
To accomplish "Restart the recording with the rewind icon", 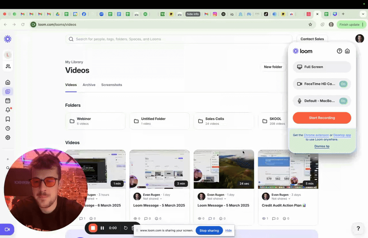I will [x=125, y=228].
